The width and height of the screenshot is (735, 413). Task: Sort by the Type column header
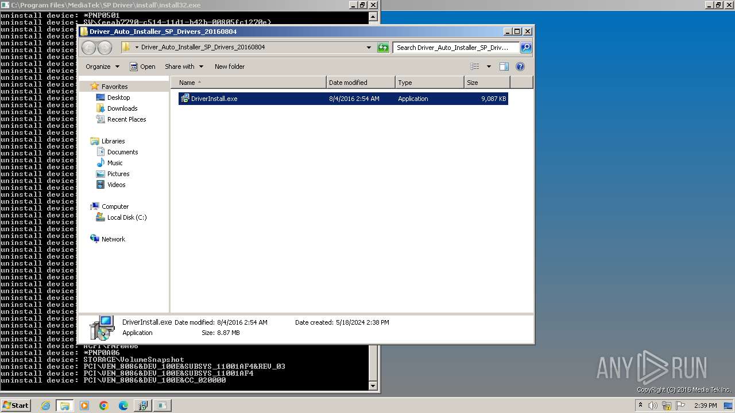click(430, 83)
